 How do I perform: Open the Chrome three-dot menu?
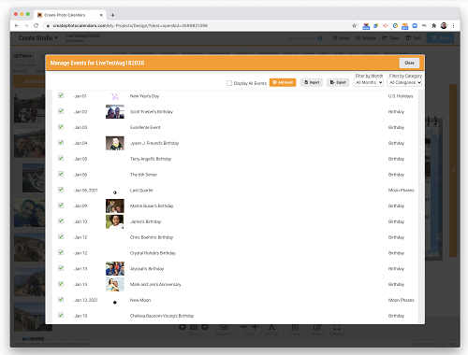(453, 26)
